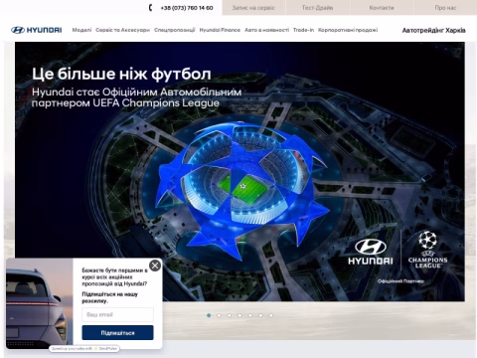Select the fifth carousel slide dot

pos(250,315)
